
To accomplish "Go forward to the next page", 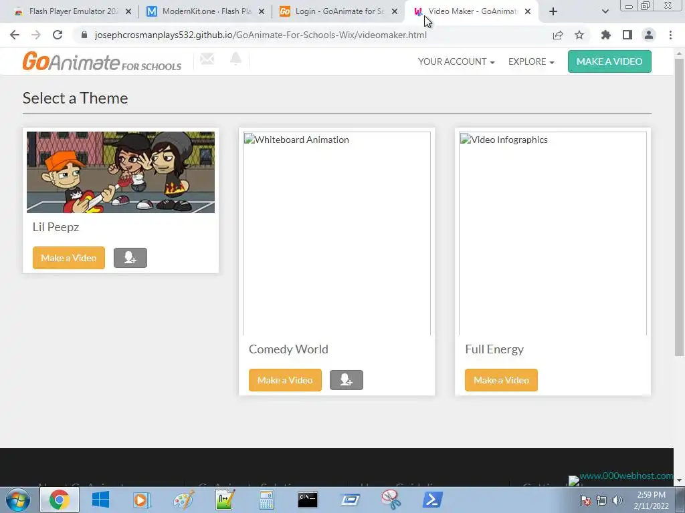I will [x=36, y=35].
